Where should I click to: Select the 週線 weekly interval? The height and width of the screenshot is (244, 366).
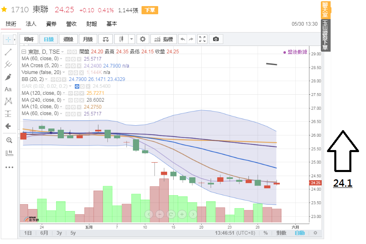pos(68,39)
